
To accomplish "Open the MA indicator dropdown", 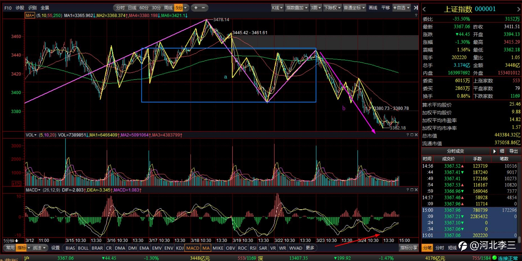I will point(30,15).
